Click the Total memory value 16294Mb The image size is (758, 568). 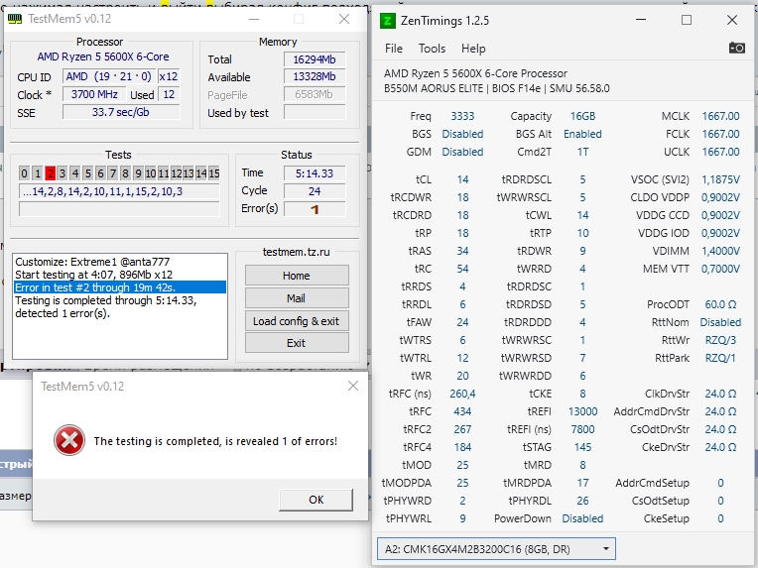(315, 59)
